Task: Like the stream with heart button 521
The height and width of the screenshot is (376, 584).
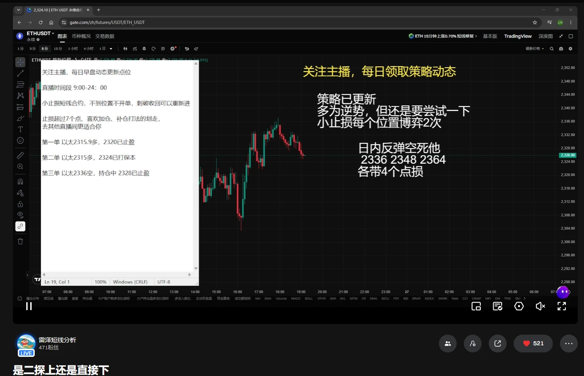Action: [x=533, y=344]
